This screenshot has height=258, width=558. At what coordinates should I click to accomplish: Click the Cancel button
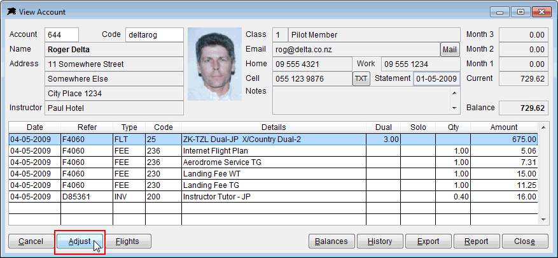[x=31, y=241]
